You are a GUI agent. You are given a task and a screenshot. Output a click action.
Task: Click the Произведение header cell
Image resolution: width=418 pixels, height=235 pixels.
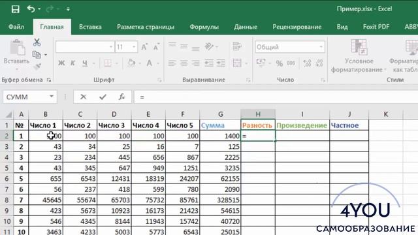coord(302,125)
